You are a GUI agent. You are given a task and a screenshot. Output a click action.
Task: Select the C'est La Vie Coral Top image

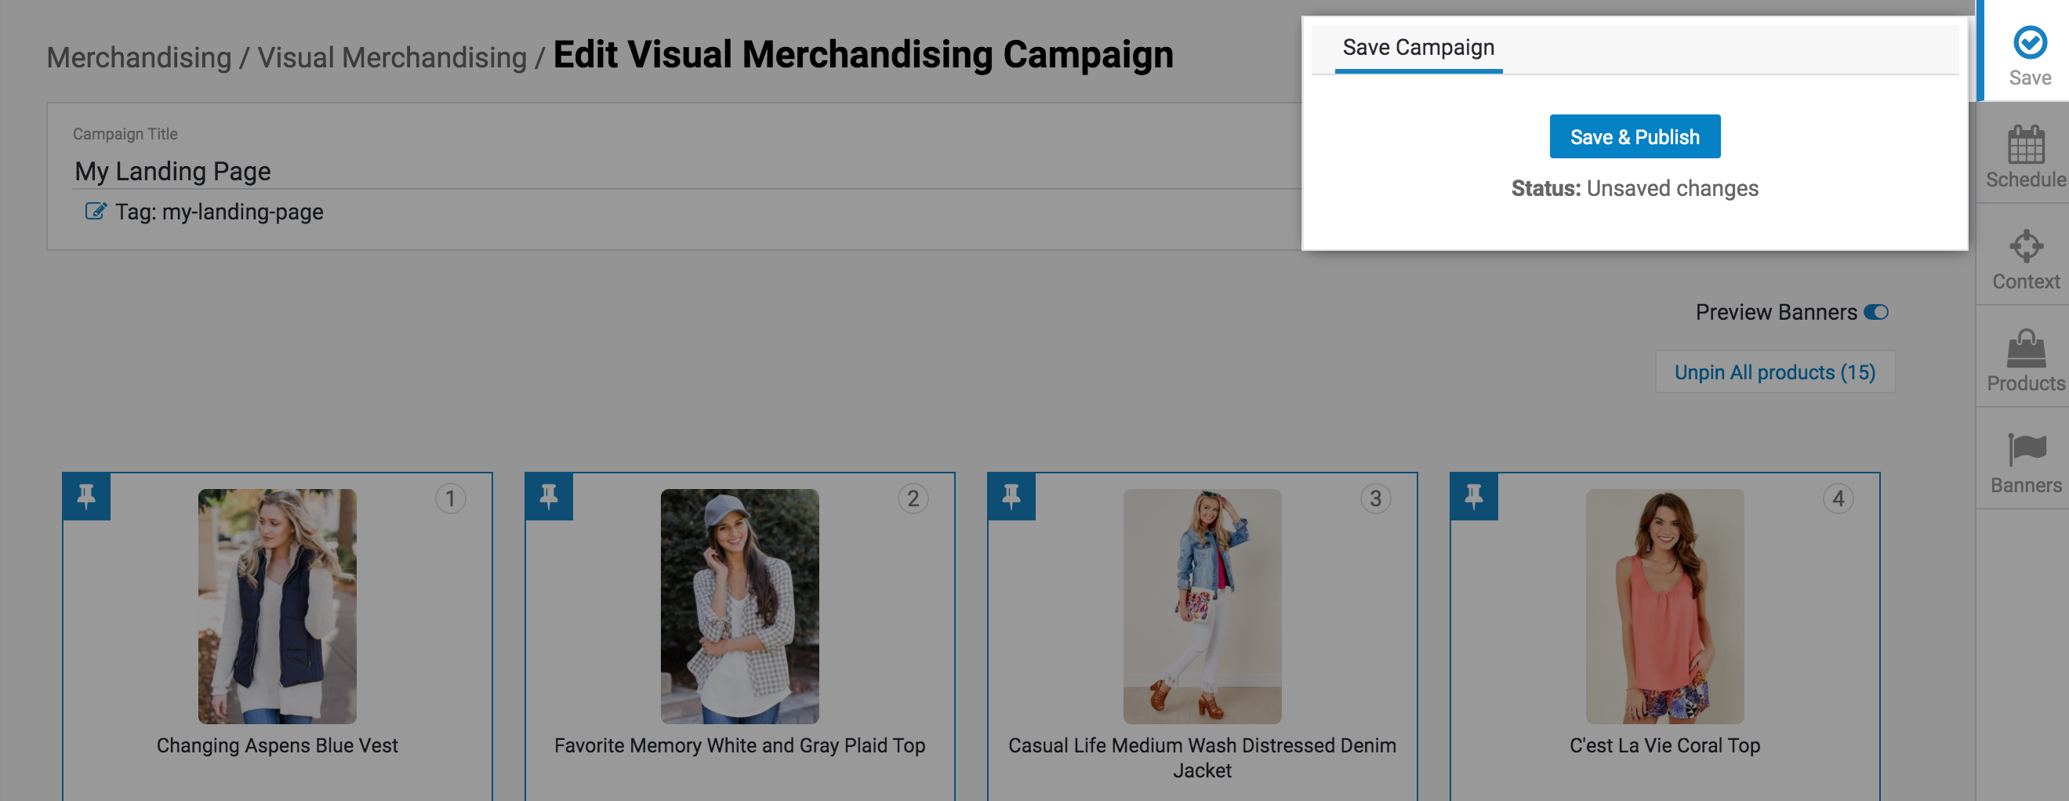tap(1664, 606)
